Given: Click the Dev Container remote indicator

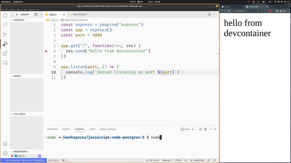Looking at the screenshot, I should click(x=24, y=160).
